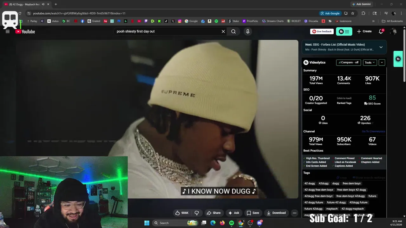Image resolution: width=406 pixels, height=228 pixels.
Task: Open the Grailed bookmark
Action: point(94,21)
